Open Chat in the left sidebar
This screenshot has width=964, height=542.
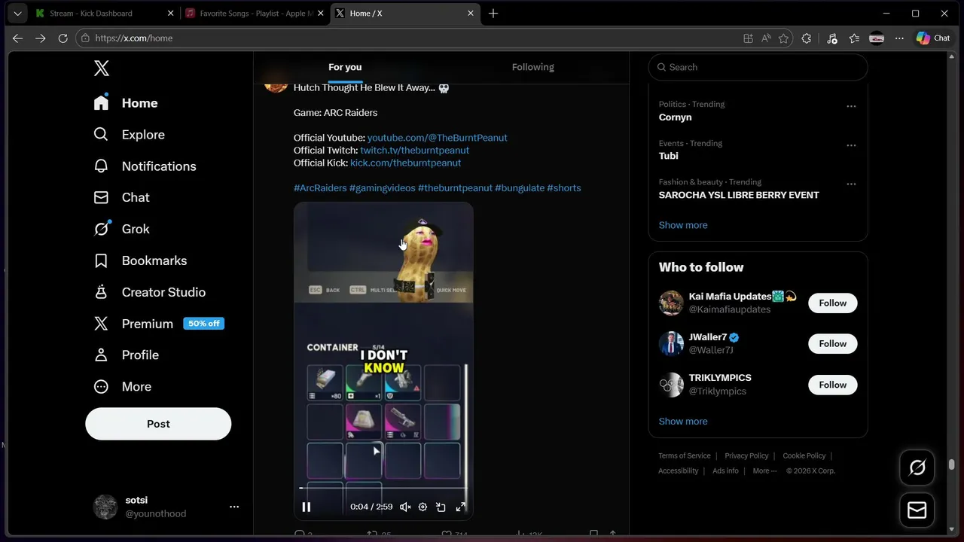click(x=122, y=197)
